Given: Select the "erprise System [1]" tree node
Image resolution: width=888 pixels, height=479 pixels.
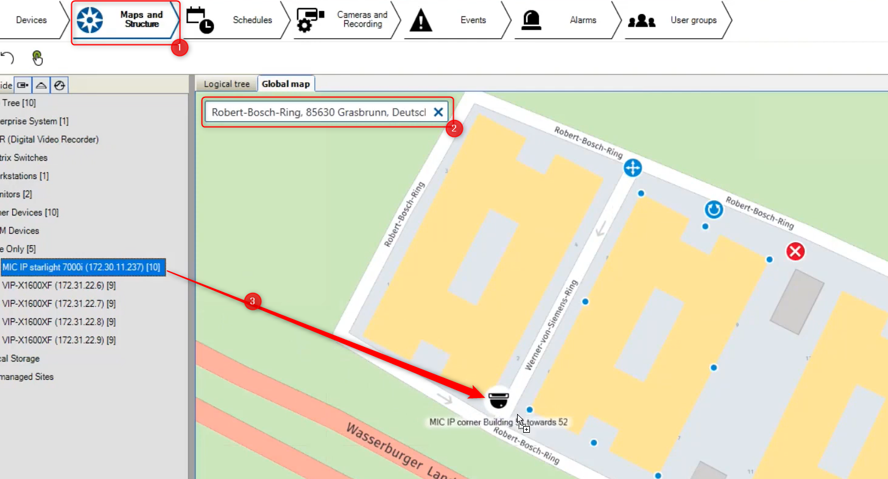Looking at the screenshot, I should pyautogui.click(x=34, y=121).
